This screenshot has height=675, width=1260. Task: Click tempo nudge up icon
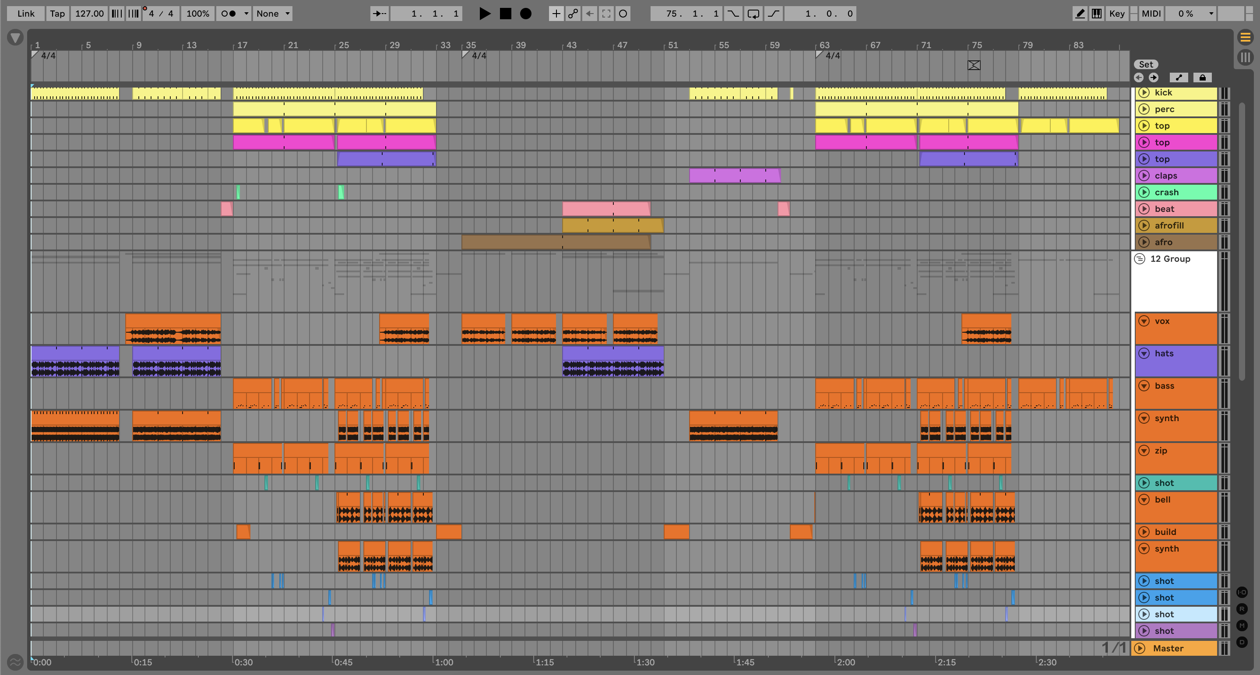[x=133, y=14]
